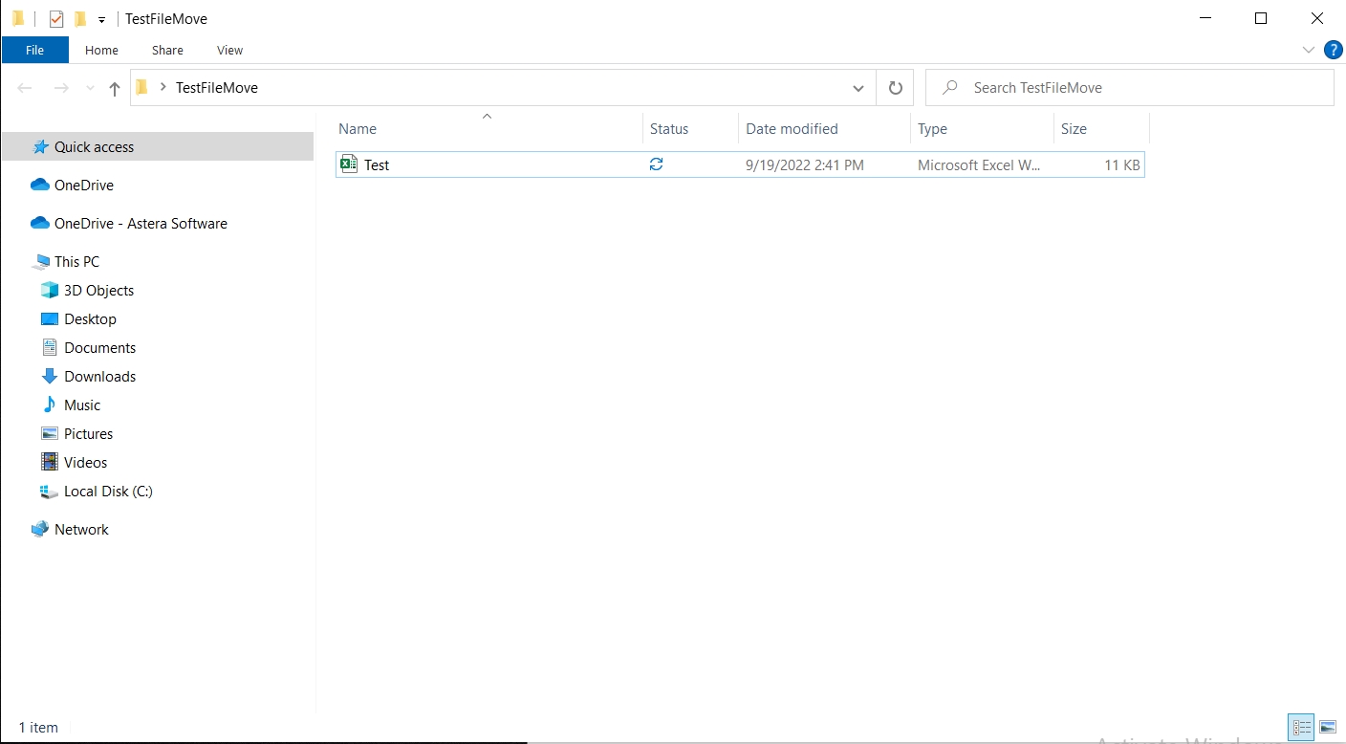Click the New folder icon in title bar
Image resolution: width=1346 pixels, height=744 pixels.
(80, 19)
